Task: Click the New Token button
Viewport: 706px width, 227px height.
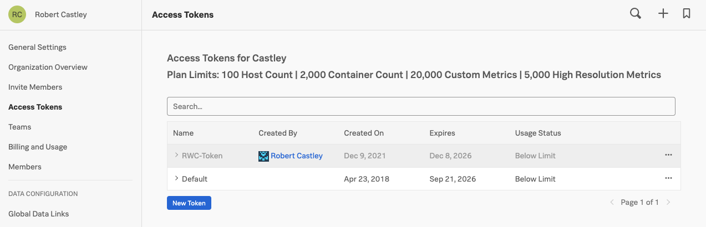Action: coord(189,203)
